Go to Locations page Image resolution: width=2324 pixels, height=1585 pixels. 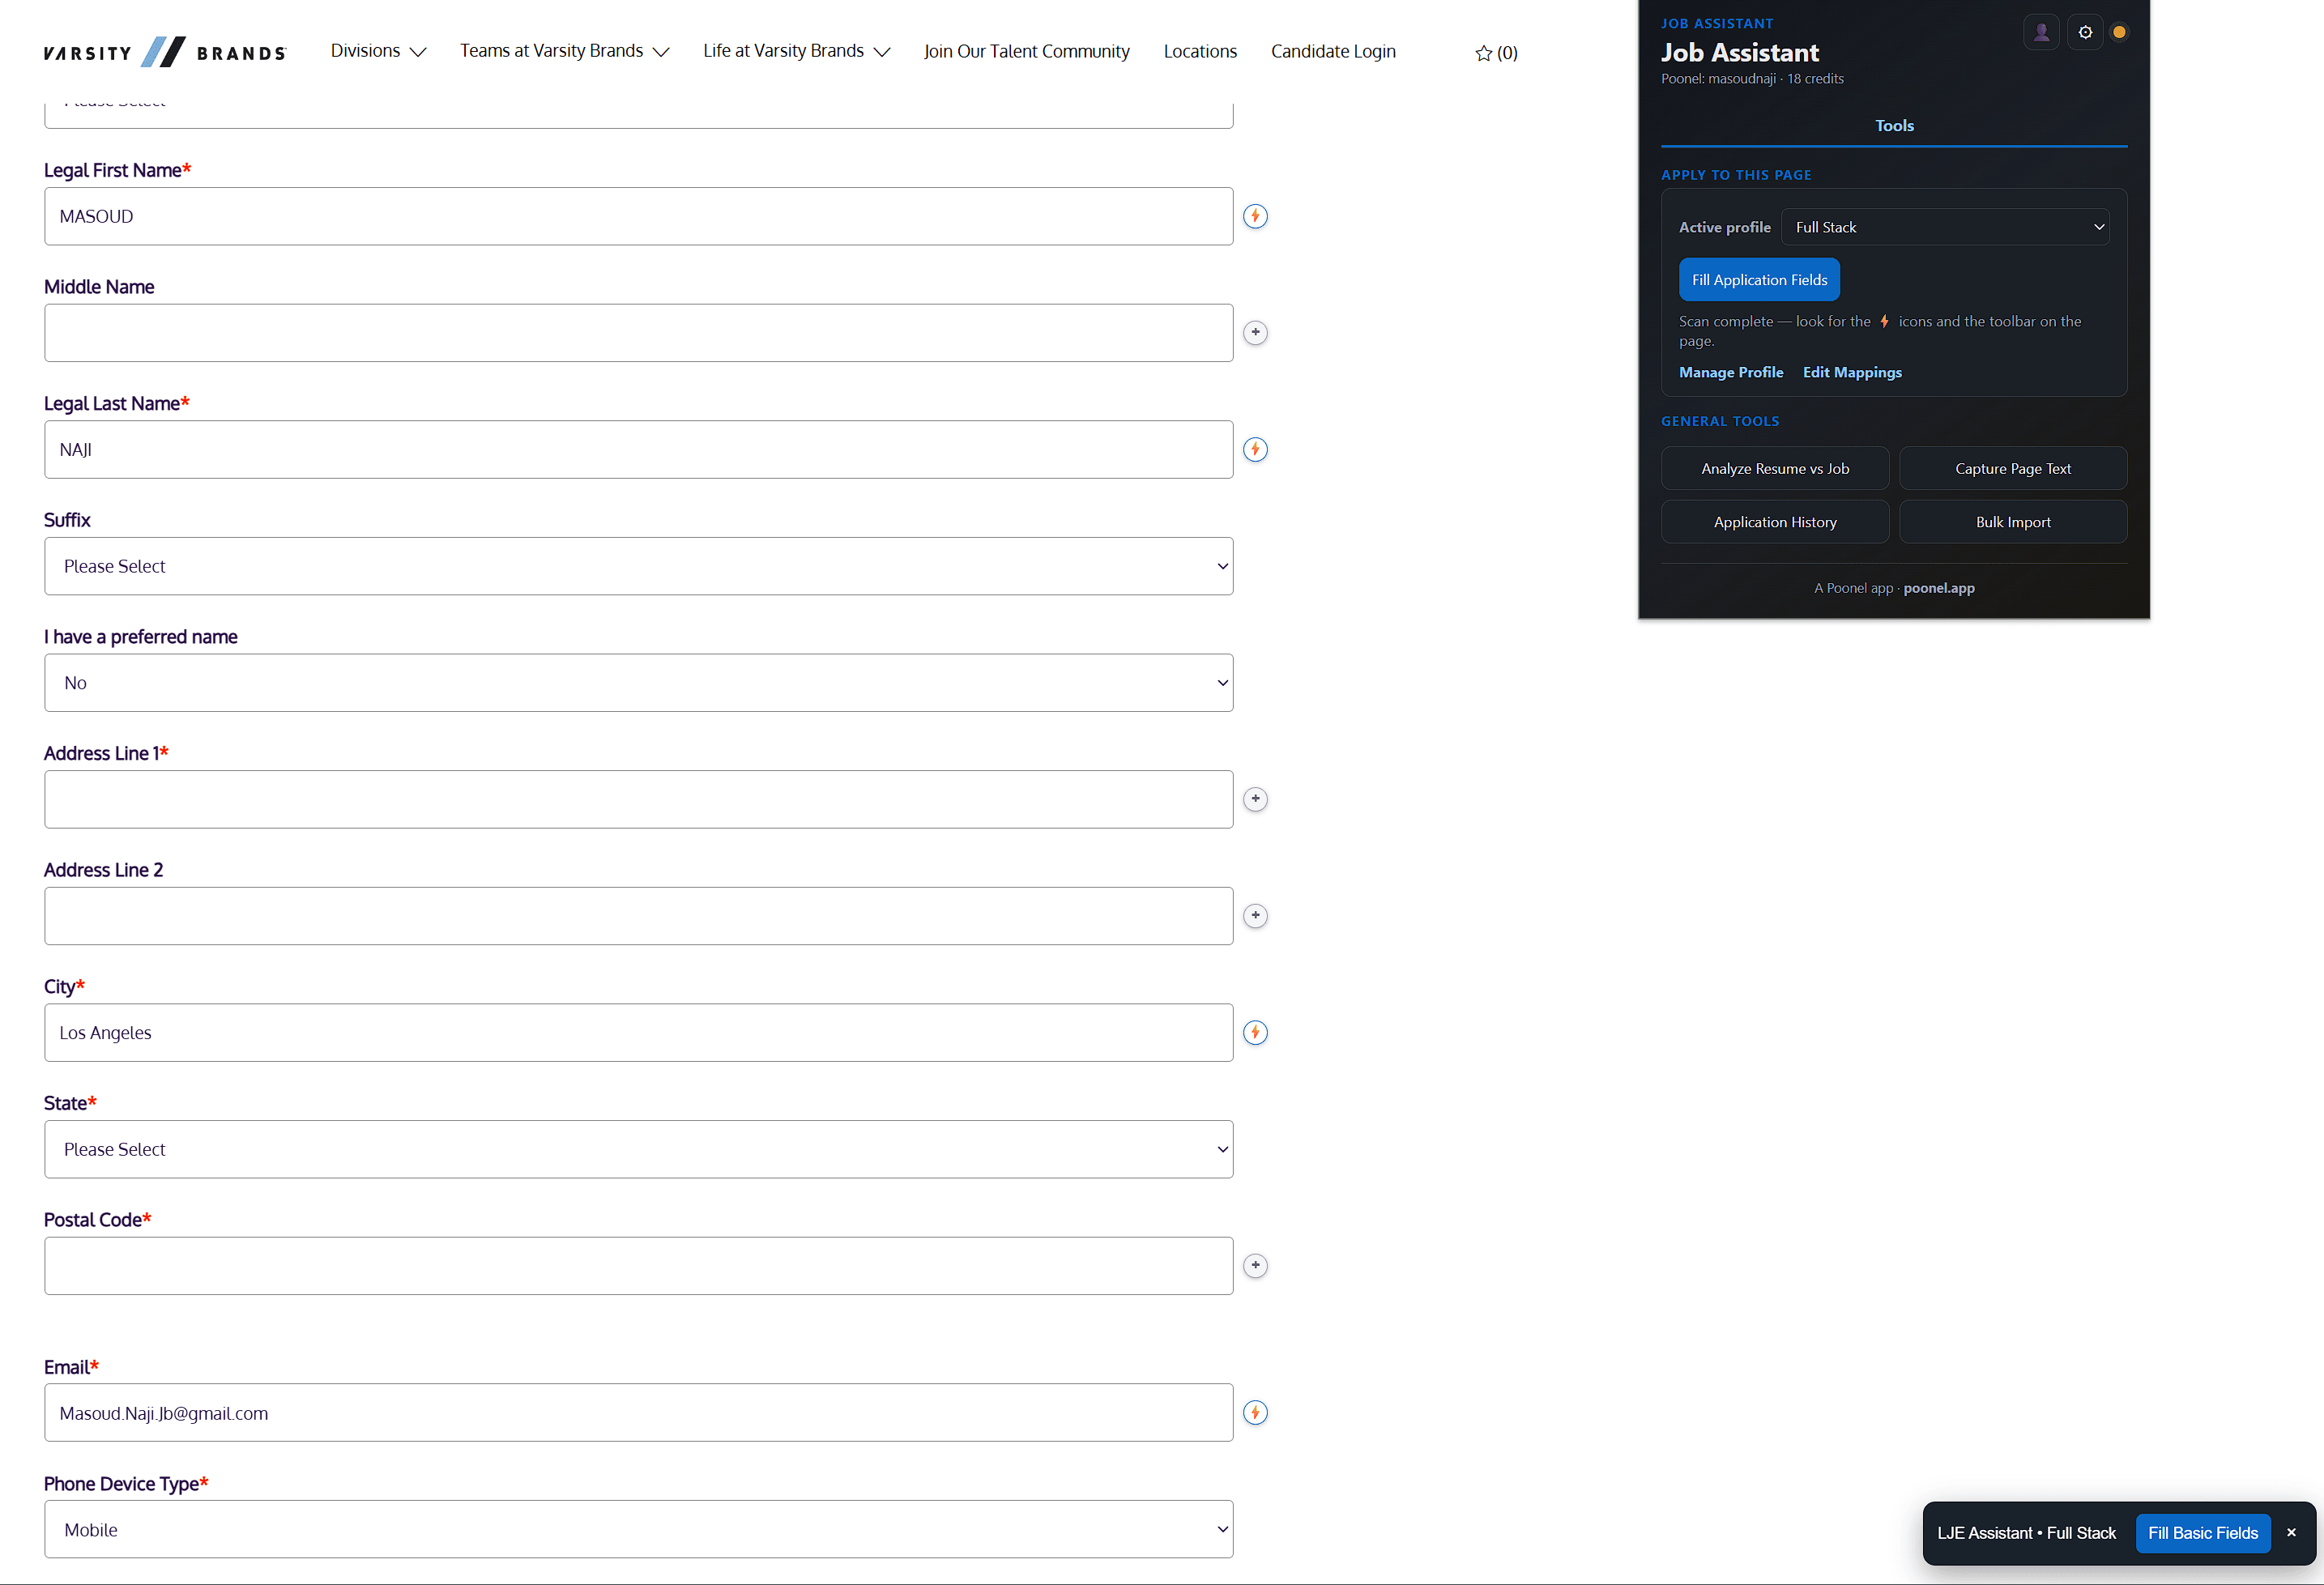click(x=1200, y=51)
